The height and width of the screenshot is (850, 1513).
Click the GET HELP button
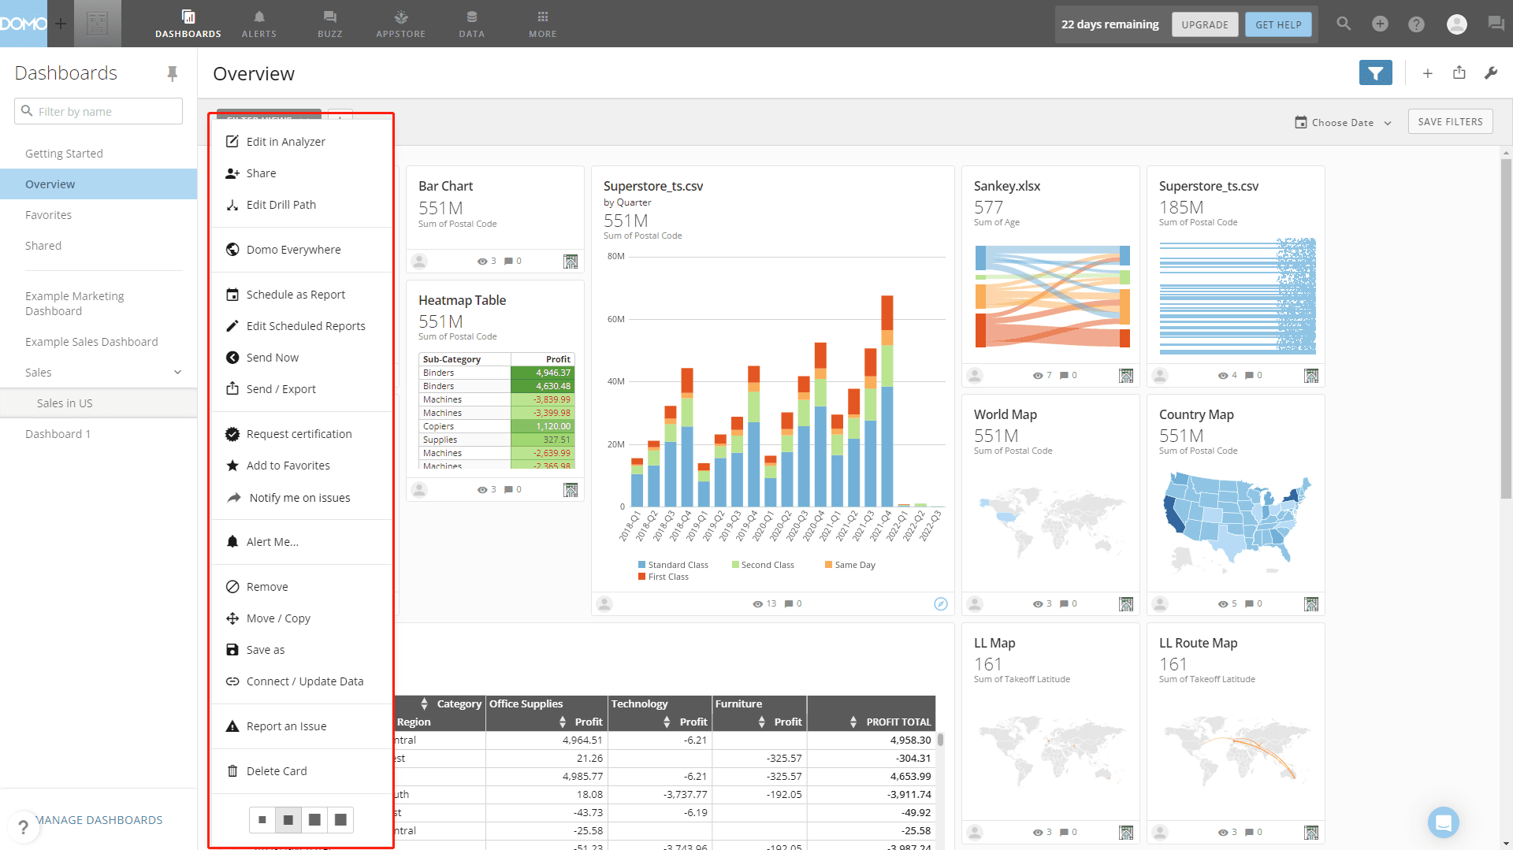click(x=1278, y=24)
